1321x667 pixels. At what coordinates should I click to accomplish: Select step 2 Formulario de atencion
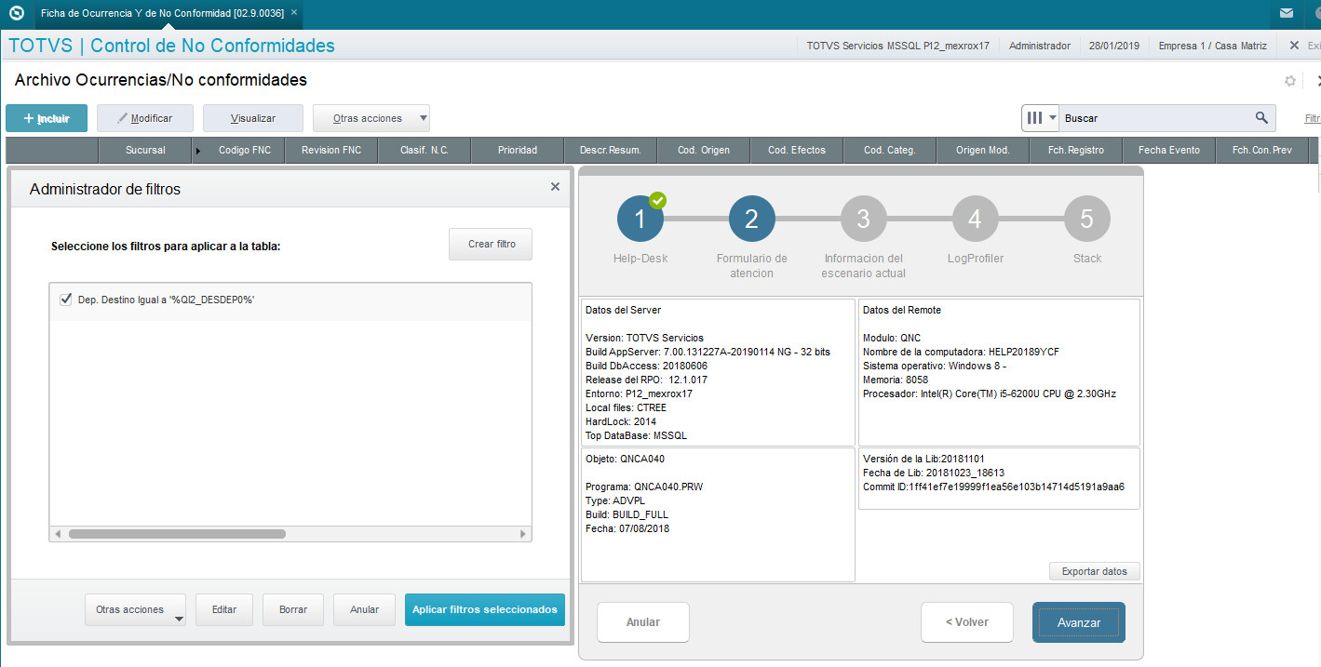[752, 219]
